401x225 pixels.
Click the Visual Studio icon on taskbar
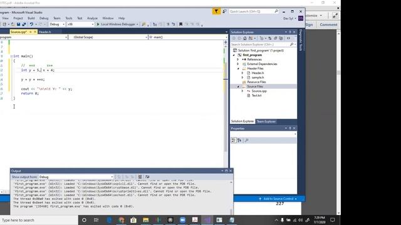pos(207,220)
